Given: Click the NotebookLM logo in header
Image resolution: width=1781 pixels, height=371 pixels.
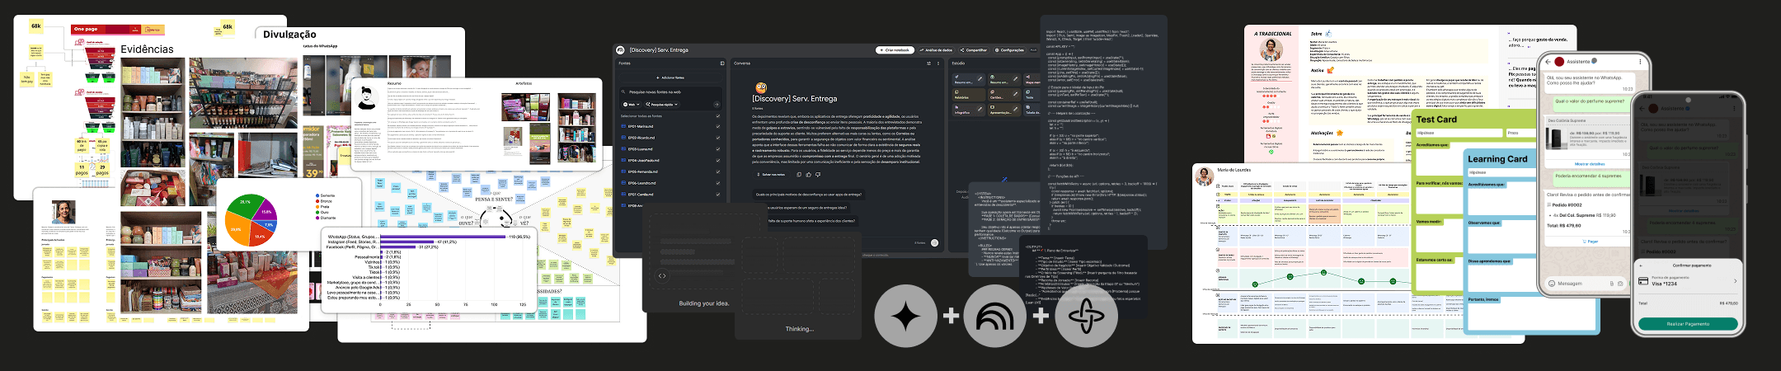Looking at the screenshot, I should (621, 50).
